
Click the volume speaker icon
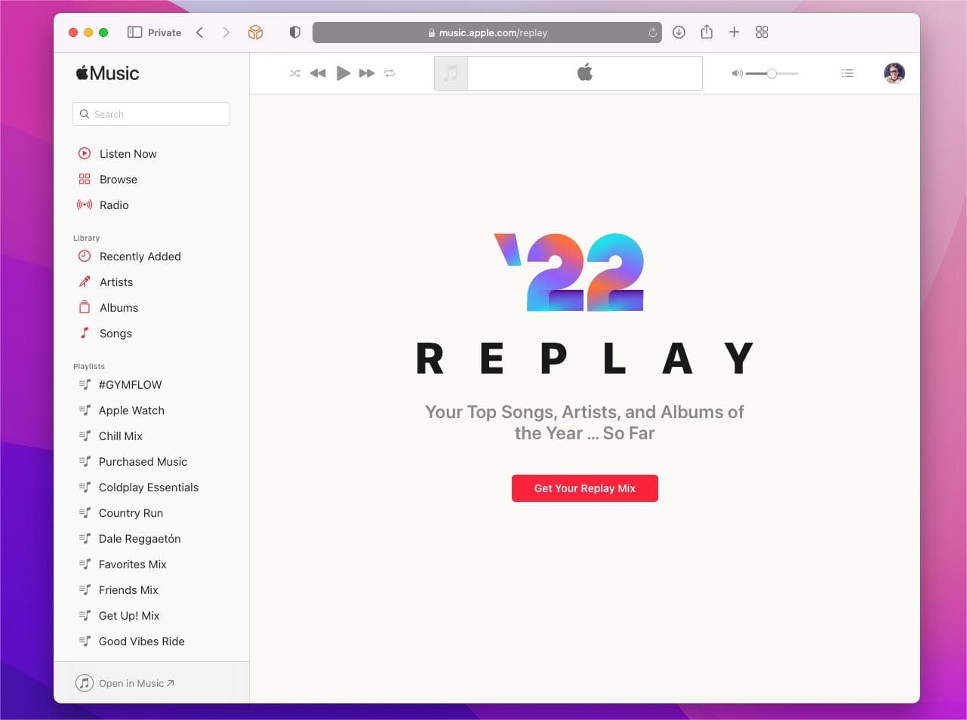[737, 73]
